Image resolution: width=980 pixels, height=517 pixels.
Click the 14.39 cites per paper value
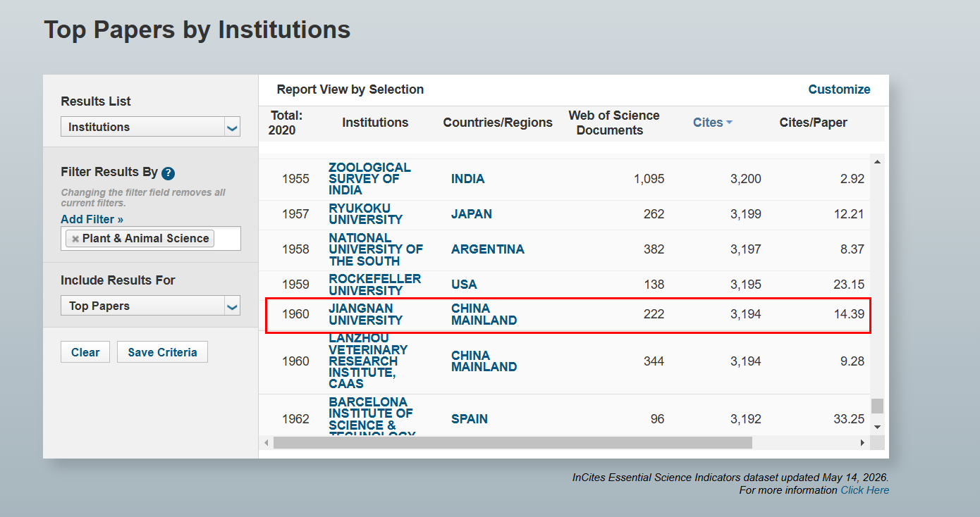click(x=849, y=314)
